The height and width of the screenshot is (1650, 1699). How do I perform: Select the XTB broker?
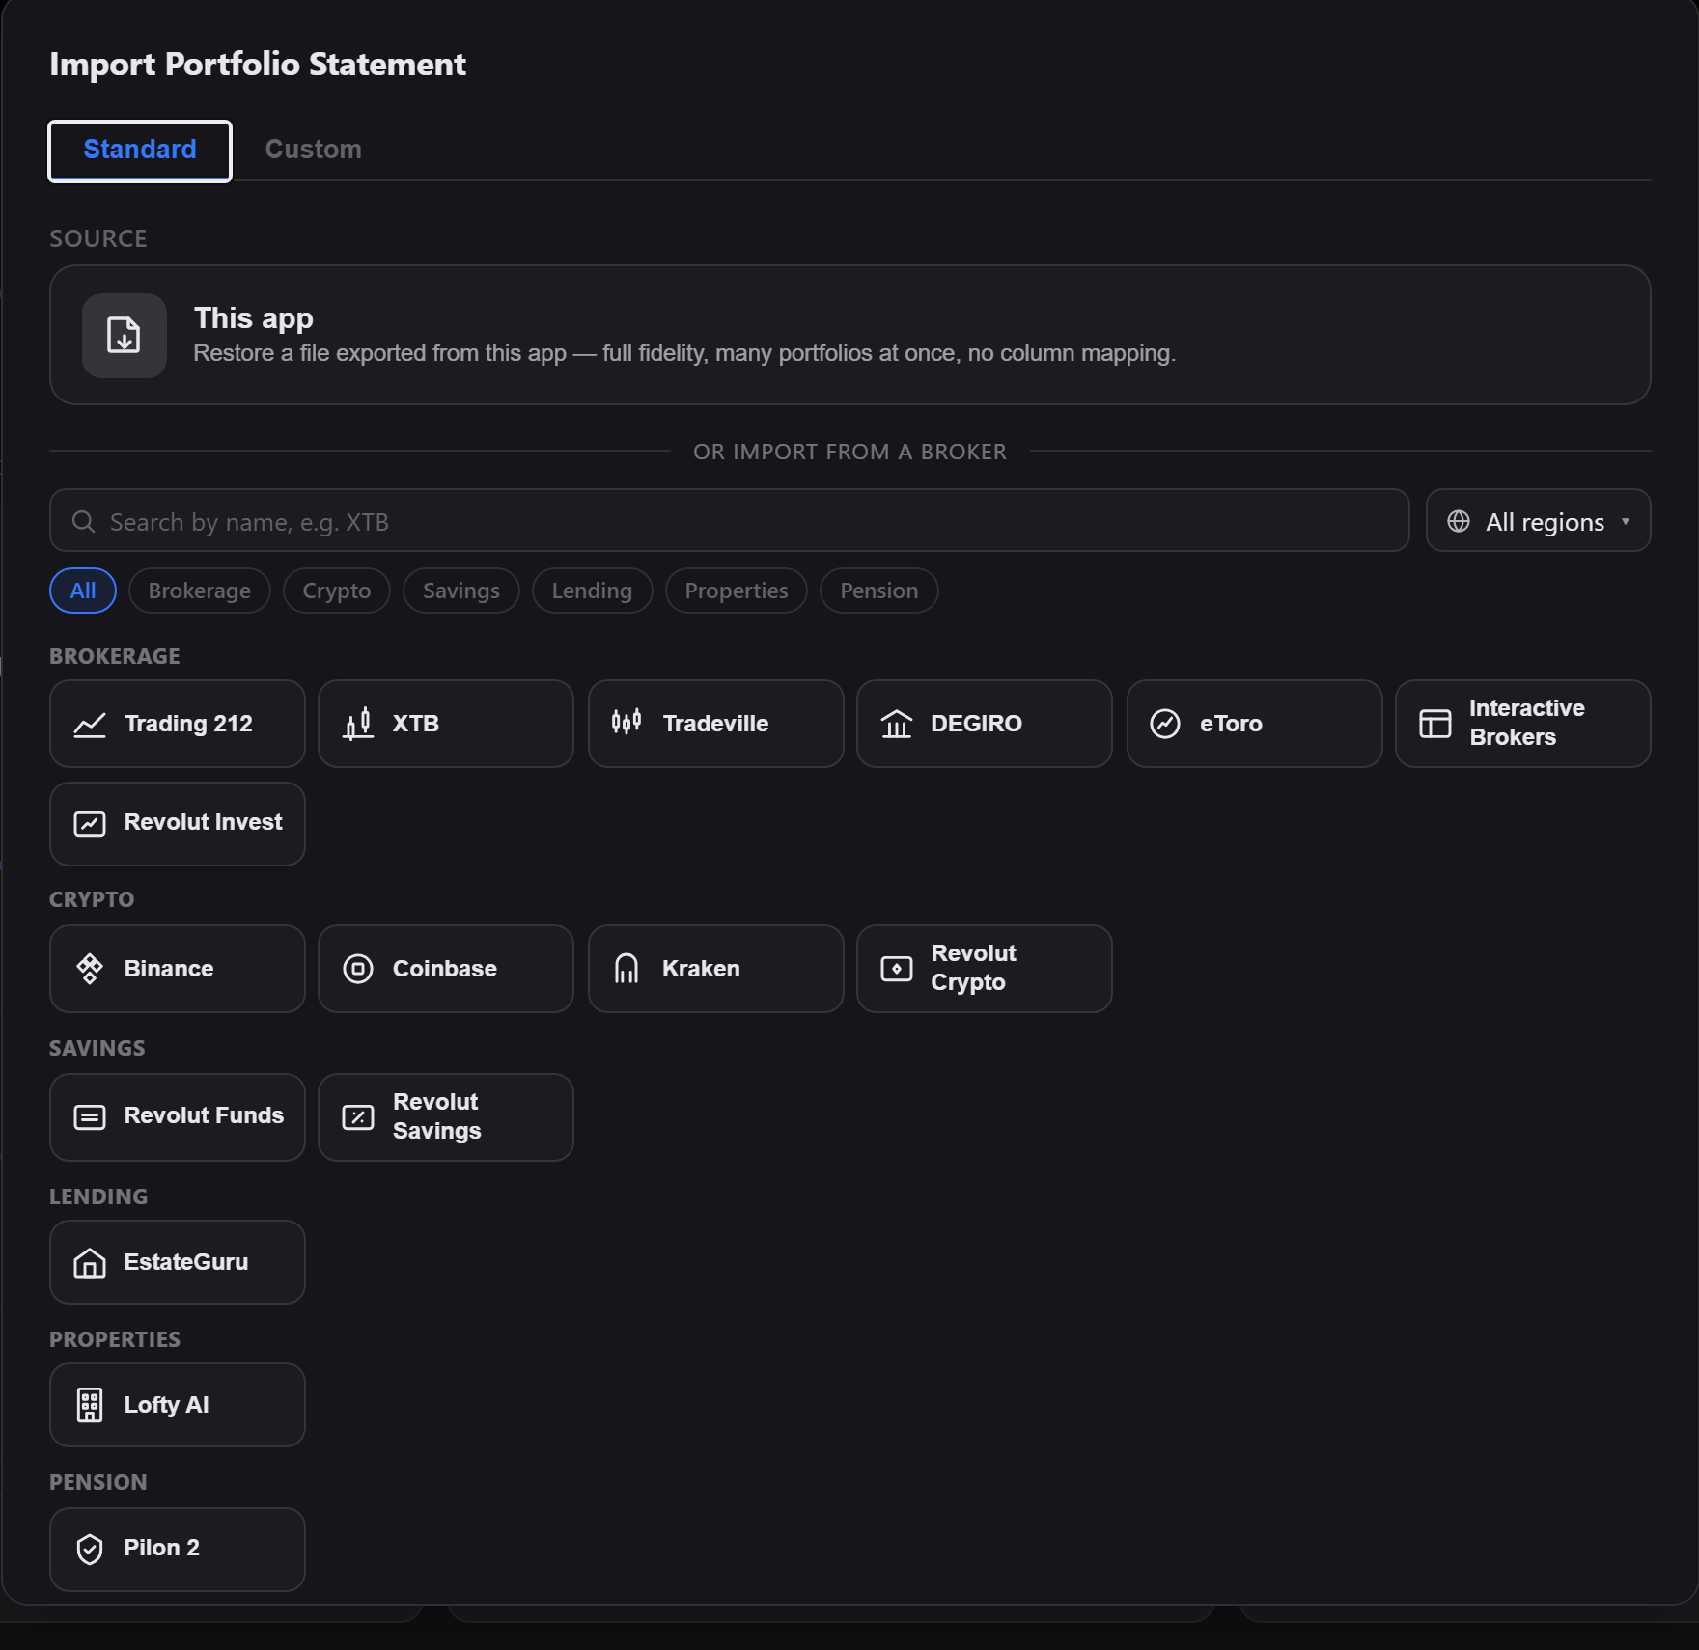click(446, 724)
